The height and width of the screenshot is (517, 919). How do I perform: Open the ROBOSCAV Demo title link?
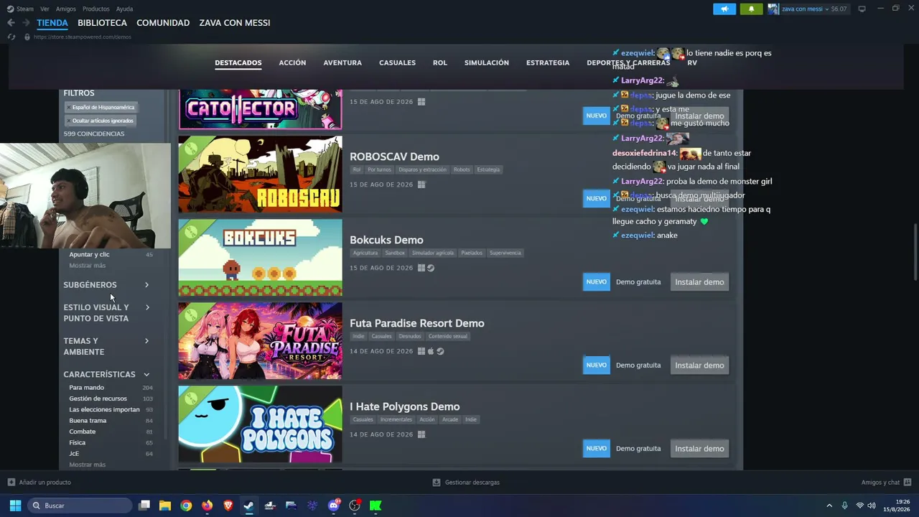pos(394,157)
